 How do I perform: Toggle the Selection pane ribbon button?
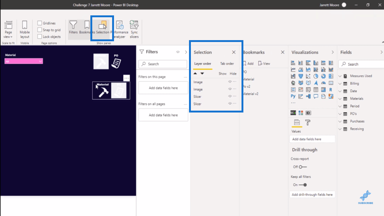[102, 27]
